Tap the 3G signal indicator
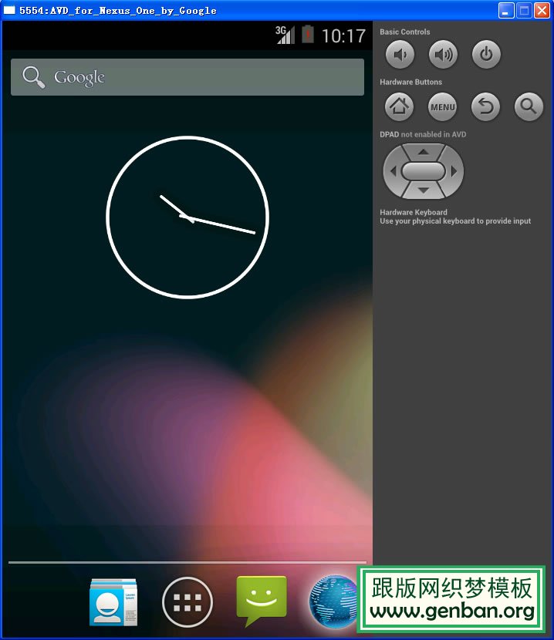Image resolution: width=554 pixels, height=640 pixels. click(x=285, y=35)
